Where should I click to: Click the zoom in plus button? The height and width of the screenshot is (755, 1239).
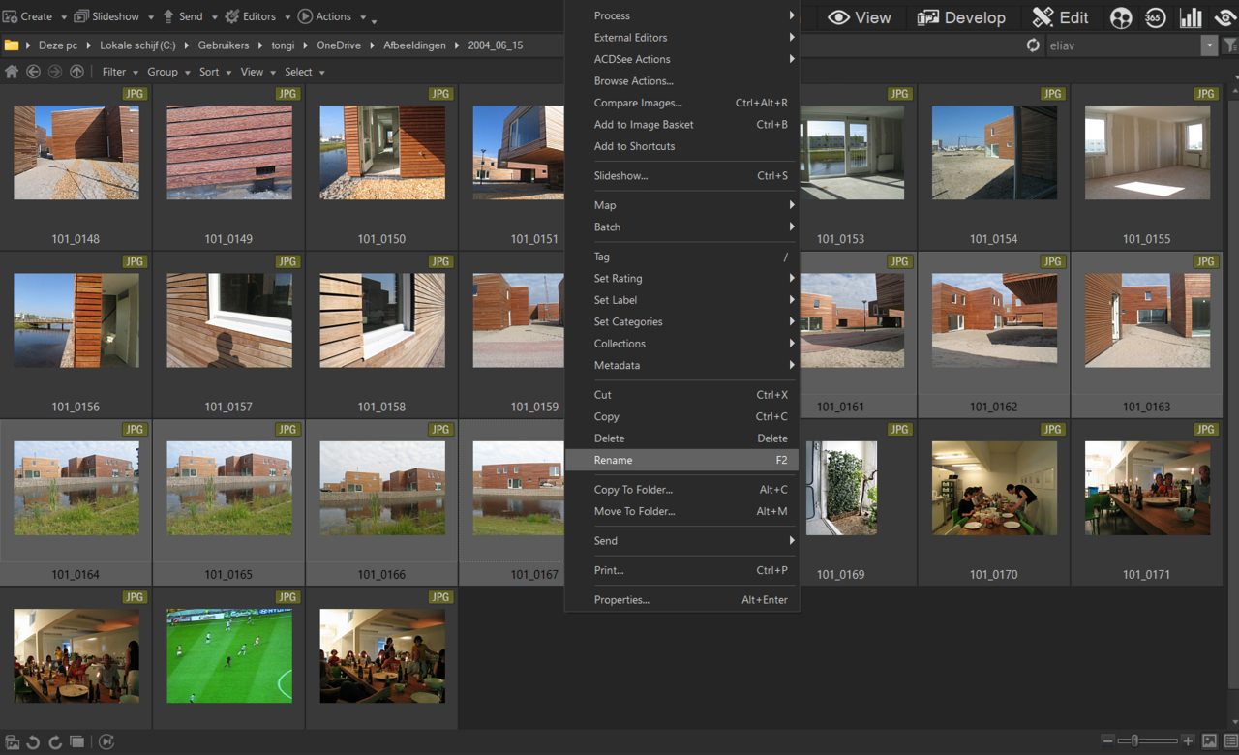pos(1188,741)
